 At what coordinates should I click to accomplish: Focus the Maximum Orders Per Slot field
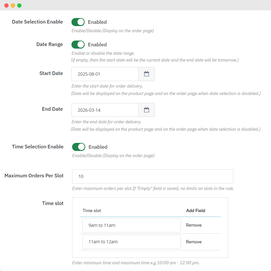tap(153, 176)
